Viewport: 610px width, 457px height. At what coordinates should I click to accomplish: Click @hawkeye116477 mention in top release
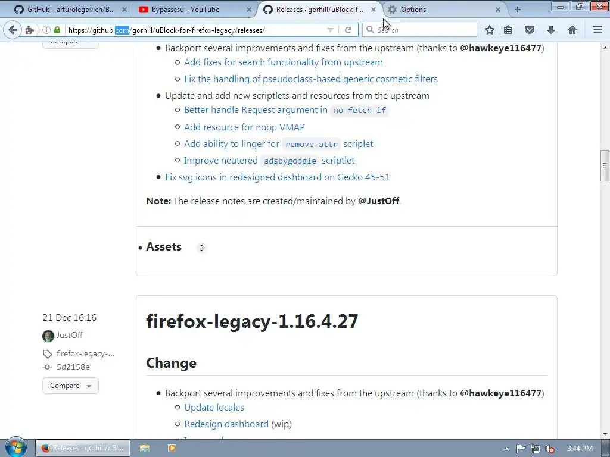click(500, 48)
